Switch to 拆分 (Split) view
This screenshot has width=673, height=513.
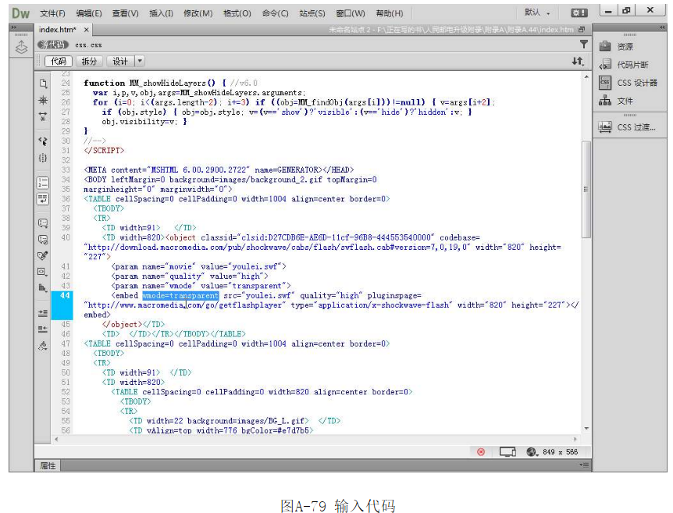[x=90, y=61]
